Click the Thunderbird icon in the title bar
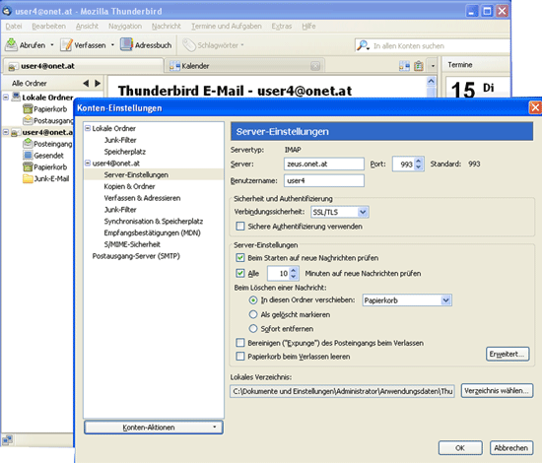542x463 pixels. (x=7, y=11)
